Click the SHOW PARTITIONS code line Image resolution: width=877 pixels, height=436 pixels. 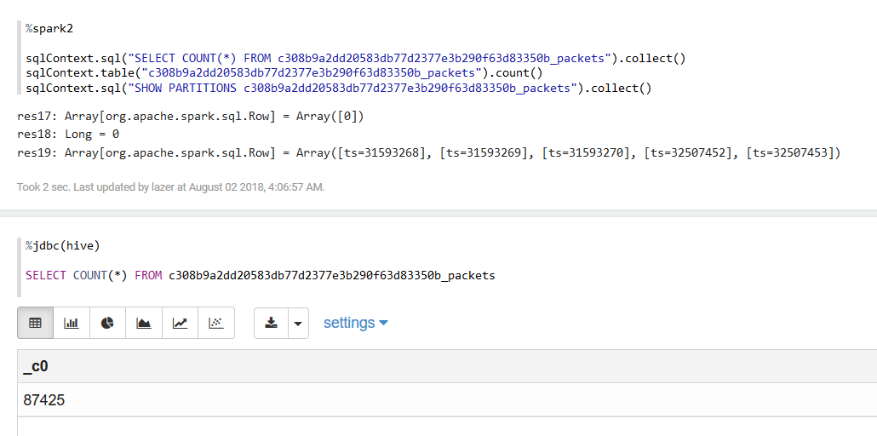(338, 88)
